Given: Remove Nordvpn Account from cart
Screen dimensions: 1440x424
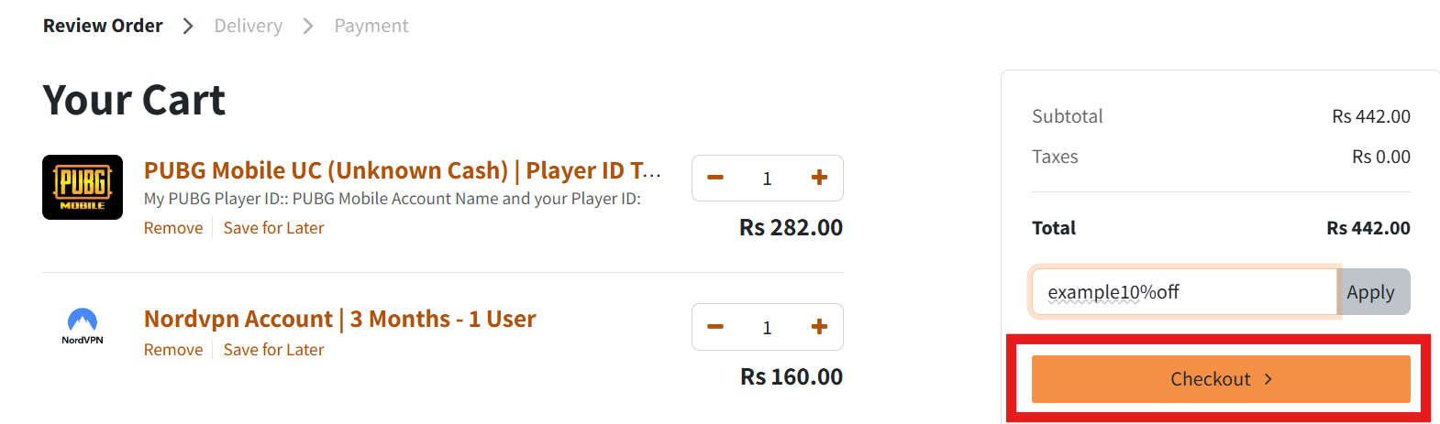Looking at the screenshot, I should (173, 350).
